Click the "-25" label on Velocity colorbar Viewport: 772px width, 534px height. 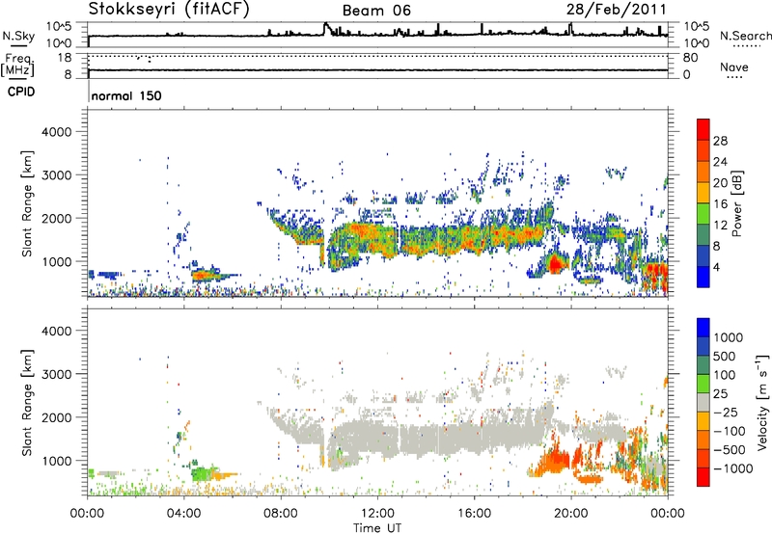[x=726, y=413]
